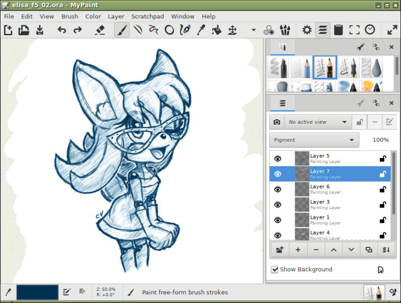
Task: Select the reposition frame and layer tool
Action: tap(232, 30)
